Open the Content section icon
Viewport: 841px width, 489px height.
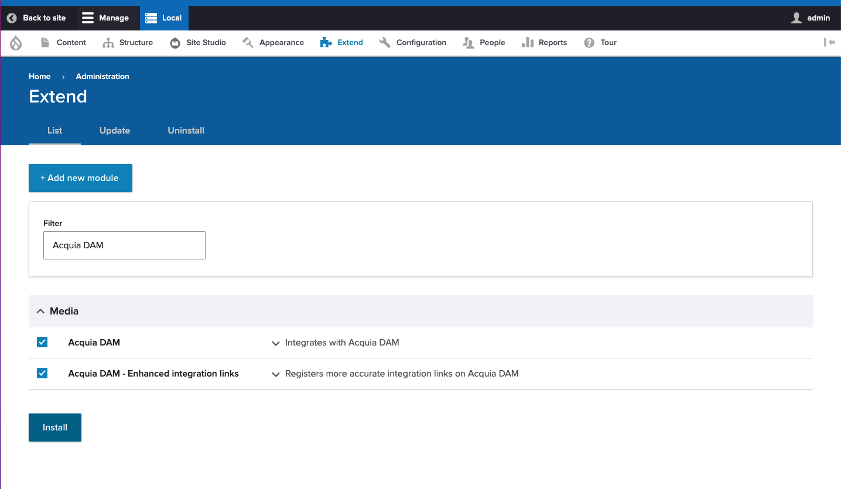tap(45, 42)
